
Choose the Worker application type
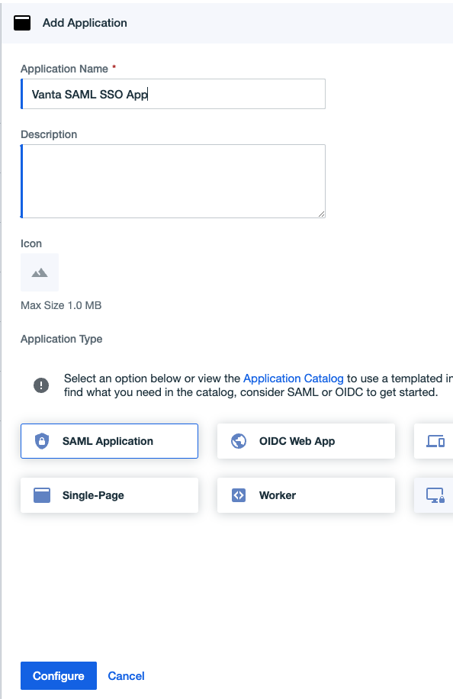pyautogui.click(x=306, y=495)
